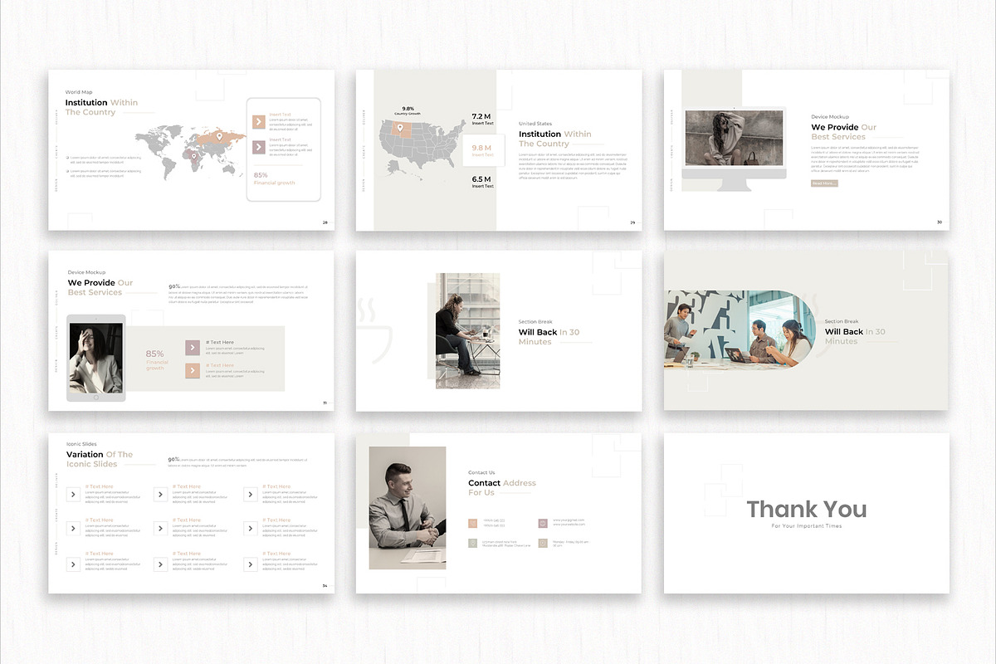Expand the chevron beside the last Text Here item
The width and height of the screenshot is (996, 664).
coord(251,564)
